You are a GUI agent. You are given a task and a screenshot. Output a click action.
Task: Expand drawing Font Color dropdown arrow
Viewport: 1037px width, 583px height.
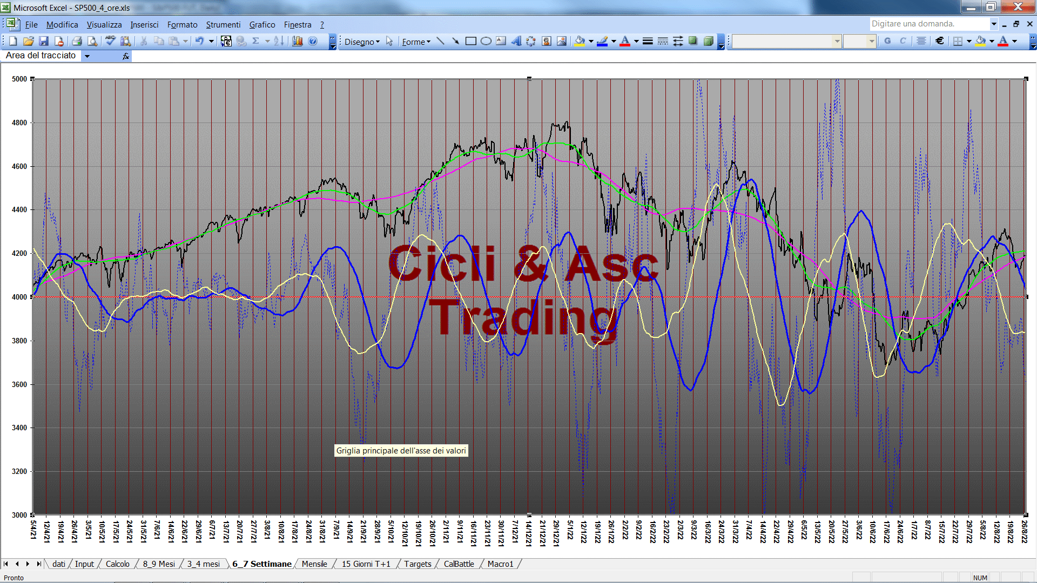[x=636, y=41]
